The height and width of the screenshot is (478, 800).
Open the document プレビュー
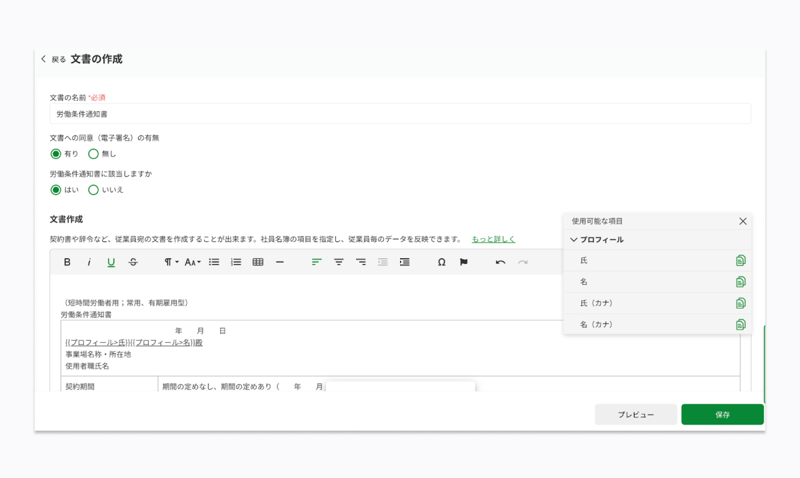(x=635, y=414)
